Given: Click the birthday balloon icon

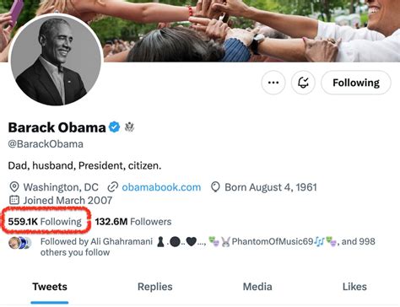Looking at the screenshot, I should point(215,187).
